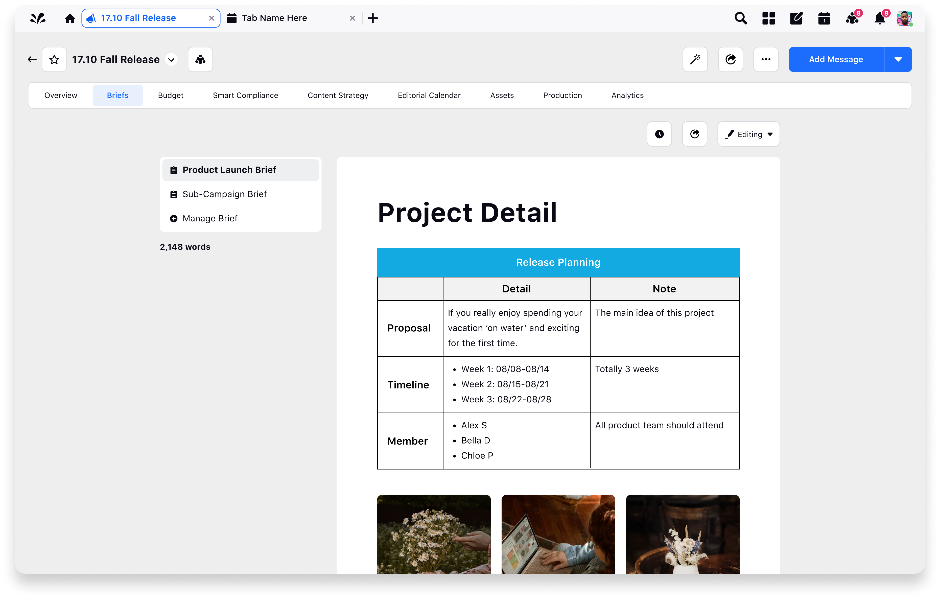Click the Add Message button

tap(836, 59)
